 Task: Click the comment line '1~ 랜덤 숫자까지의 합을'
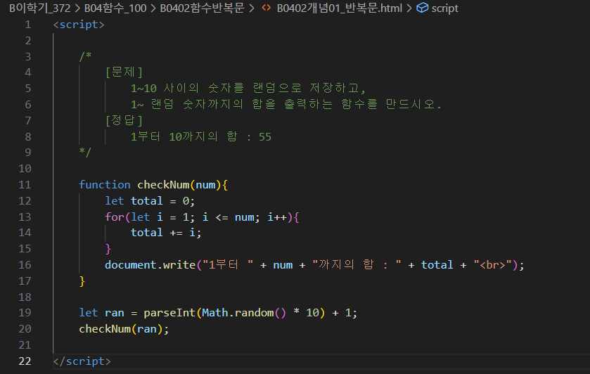click(x=286, y=104)
